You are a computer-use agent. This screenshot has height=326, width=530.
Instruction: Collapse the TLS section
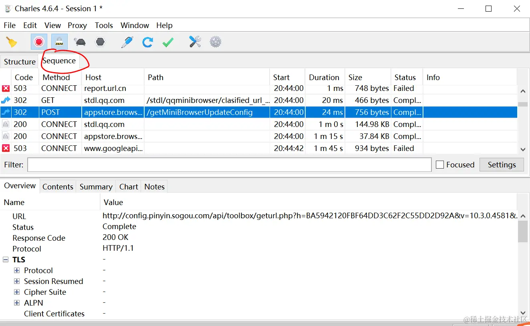point(6,260)
